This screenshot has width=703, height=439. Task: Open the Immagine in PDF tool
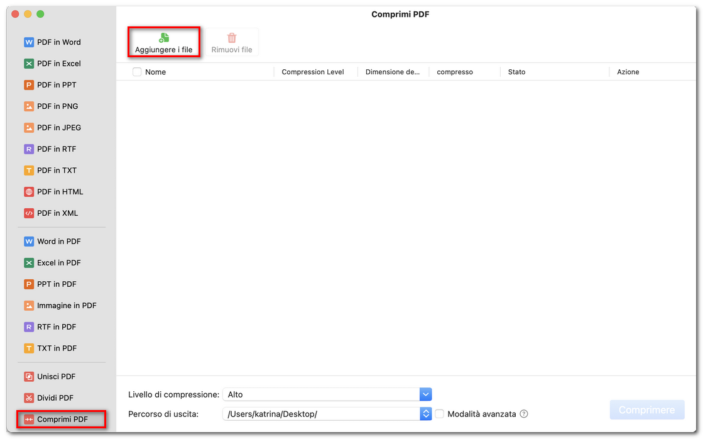tap(61, 305)
